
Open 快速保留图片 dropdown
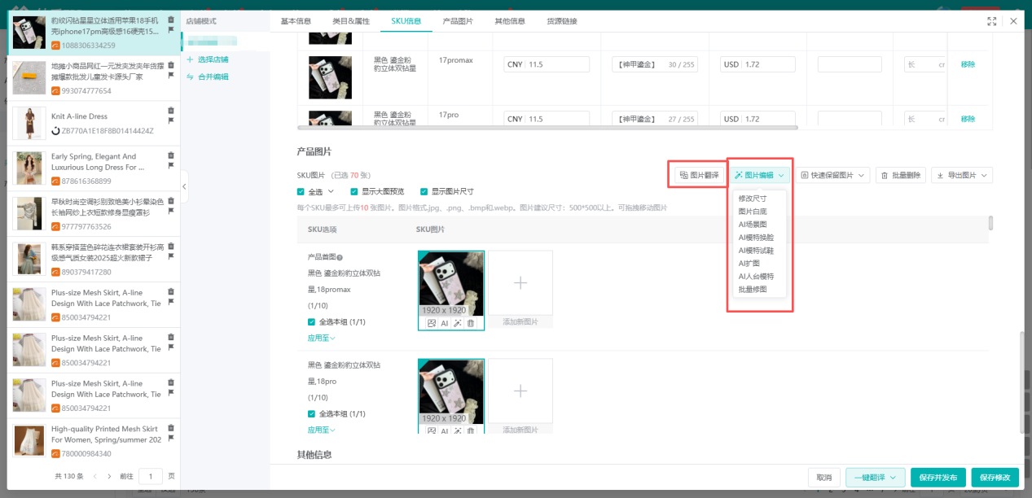coord(832,175)
